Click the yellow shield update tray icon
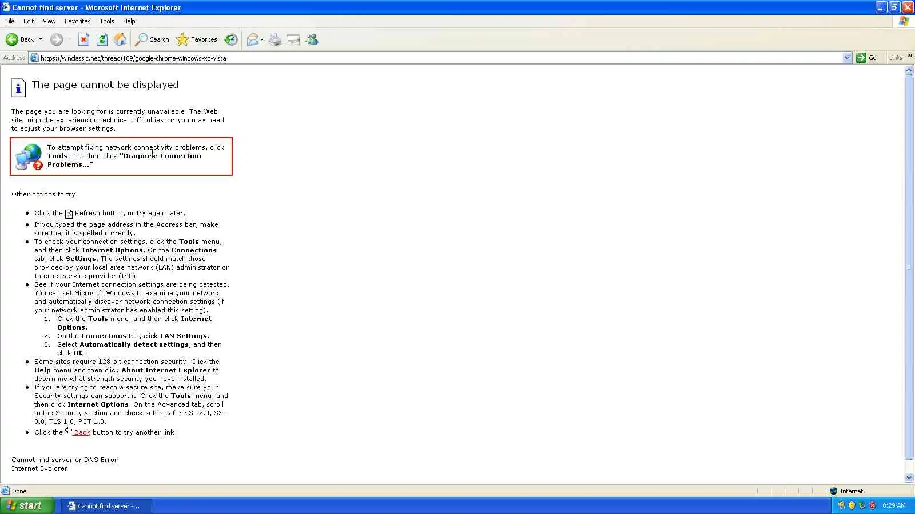This screenshot has height=514, width=915. pyautogui.click(x=852, y=505)
